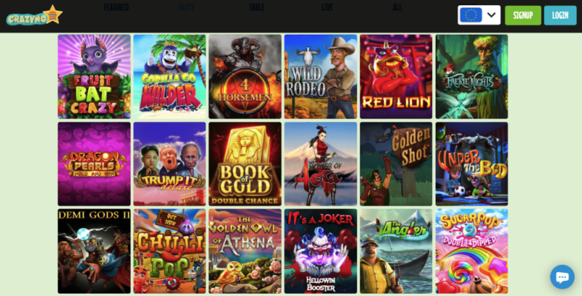Switch to the SLOTS tab

(x=186, y=7)
